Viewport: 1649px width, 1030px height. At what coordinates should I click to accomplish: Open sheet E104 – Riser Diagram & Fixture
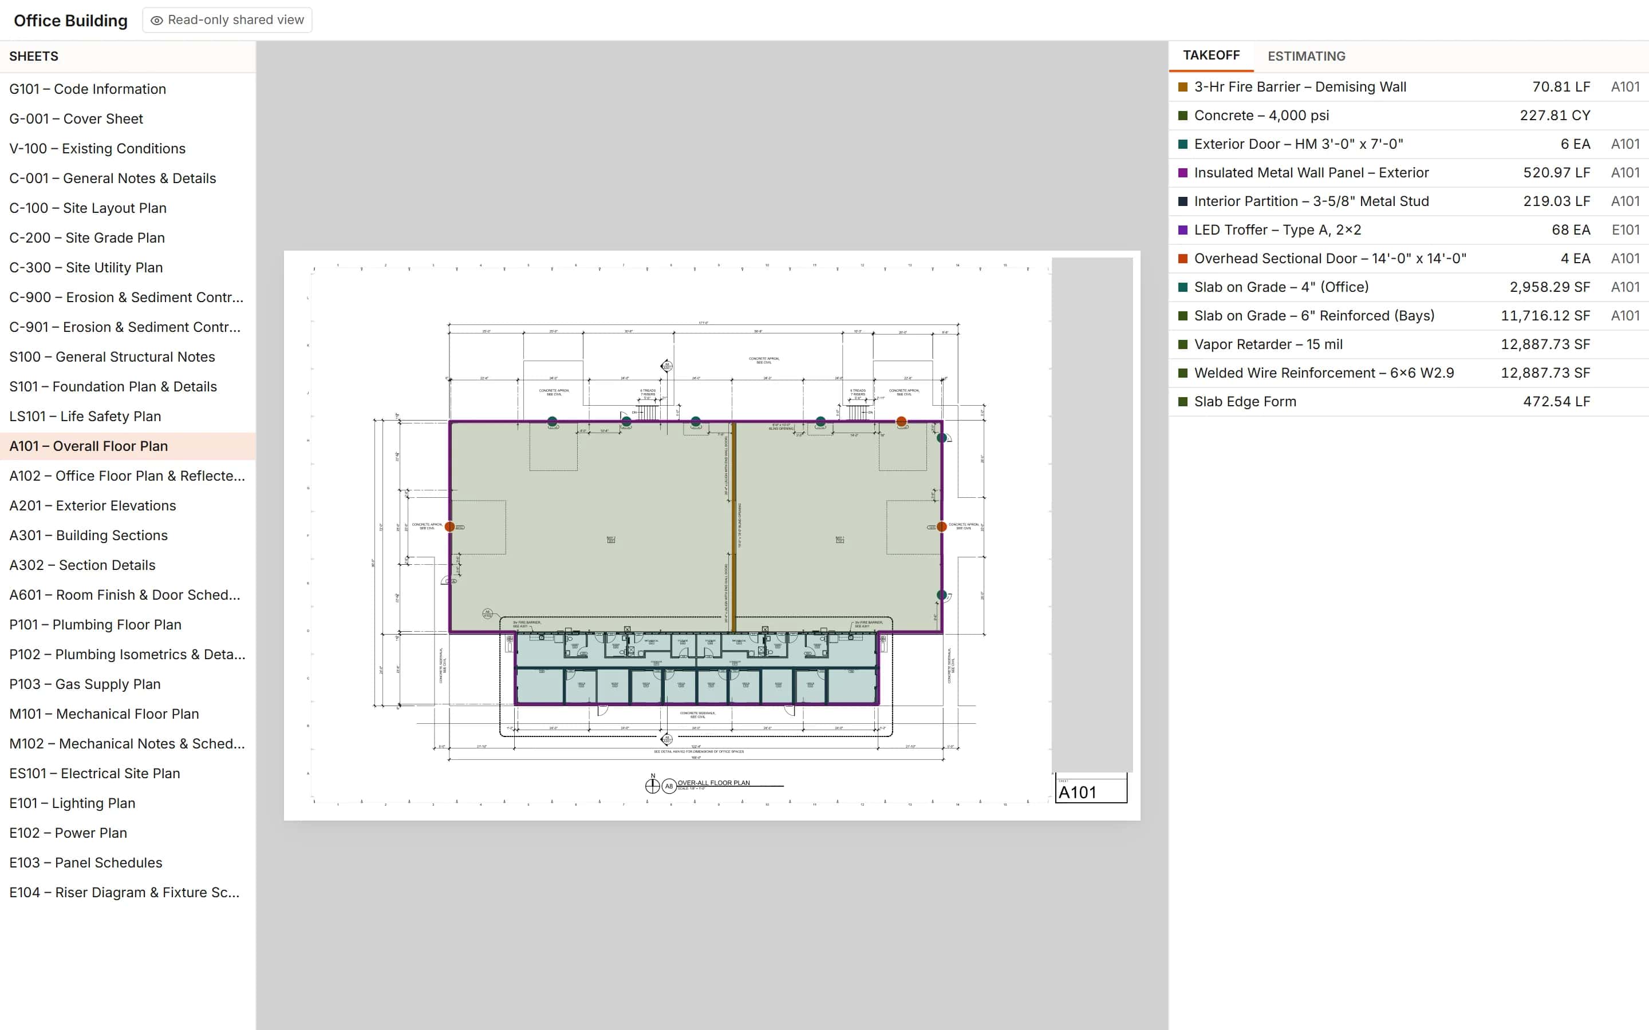pyautogui.click(x=128, y=893)
